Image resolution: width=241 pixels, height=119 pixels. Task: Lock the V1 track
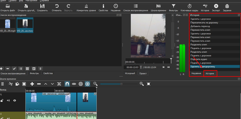(x=2, y=101)
